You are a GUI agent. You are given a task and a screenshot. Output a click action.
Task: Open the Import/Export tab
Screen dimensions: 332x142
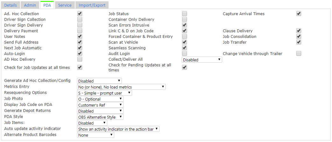click(92, 5)
